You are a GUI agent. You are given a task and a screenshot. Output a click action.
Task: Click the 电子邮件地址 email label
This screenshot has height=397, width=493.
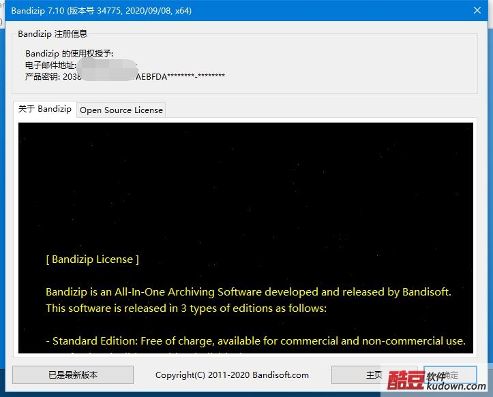tap(50, 65)
